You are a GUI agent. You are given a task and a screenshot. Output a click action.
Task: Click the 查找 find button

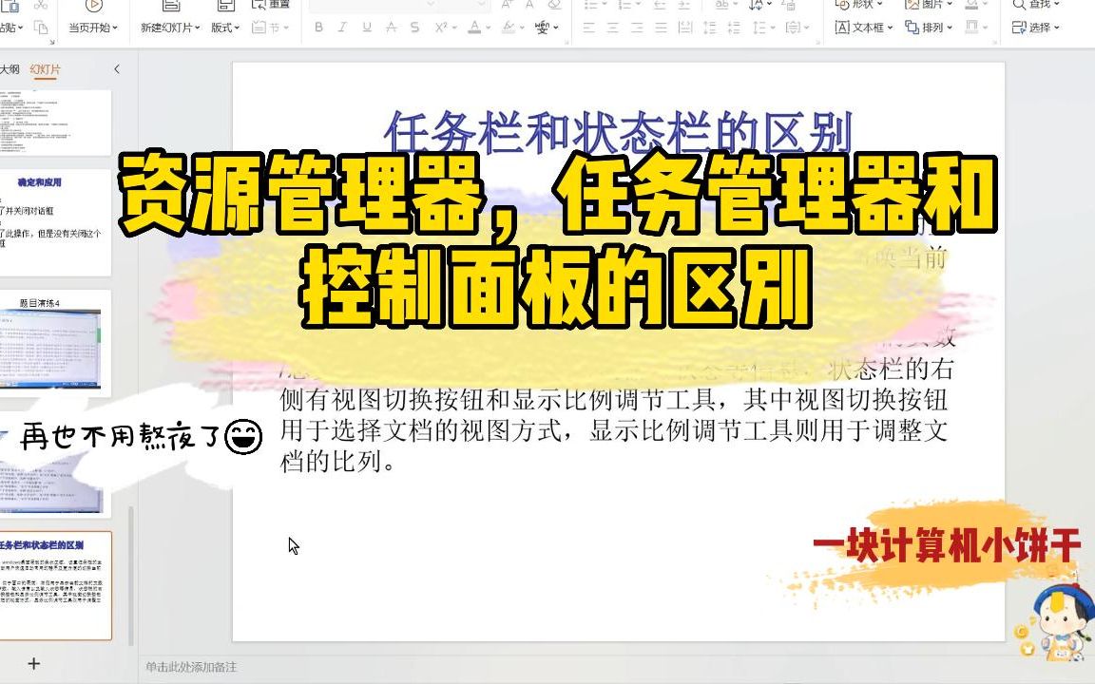1036,4
